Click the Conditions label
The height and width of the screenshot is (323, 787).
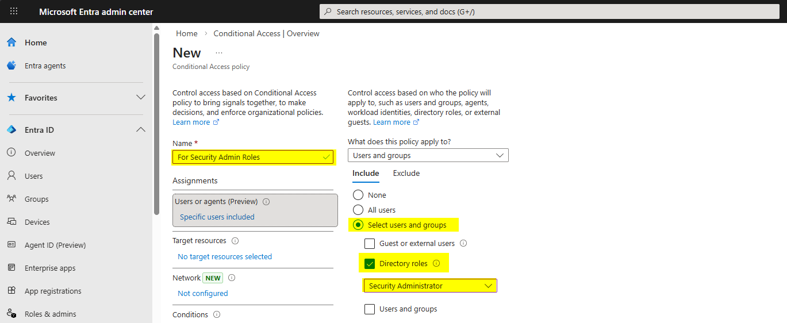click(x=190, y=314)
